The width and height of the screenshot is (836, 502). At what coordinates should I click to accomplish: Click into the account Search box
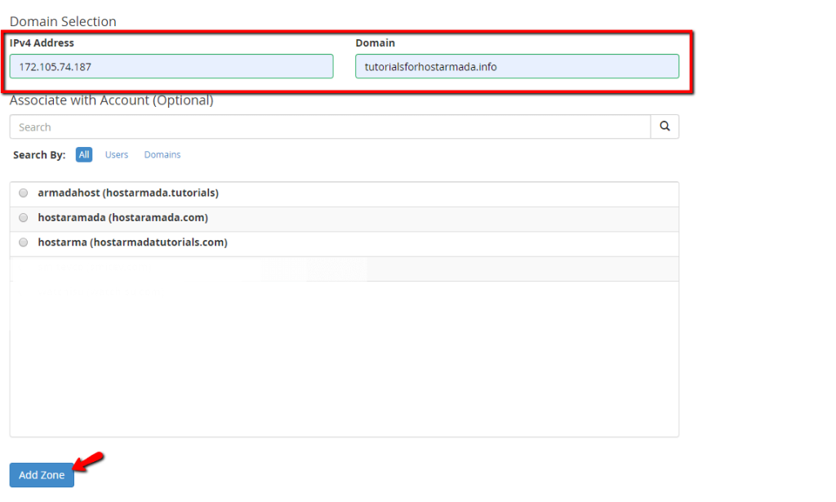pos(330,127)
